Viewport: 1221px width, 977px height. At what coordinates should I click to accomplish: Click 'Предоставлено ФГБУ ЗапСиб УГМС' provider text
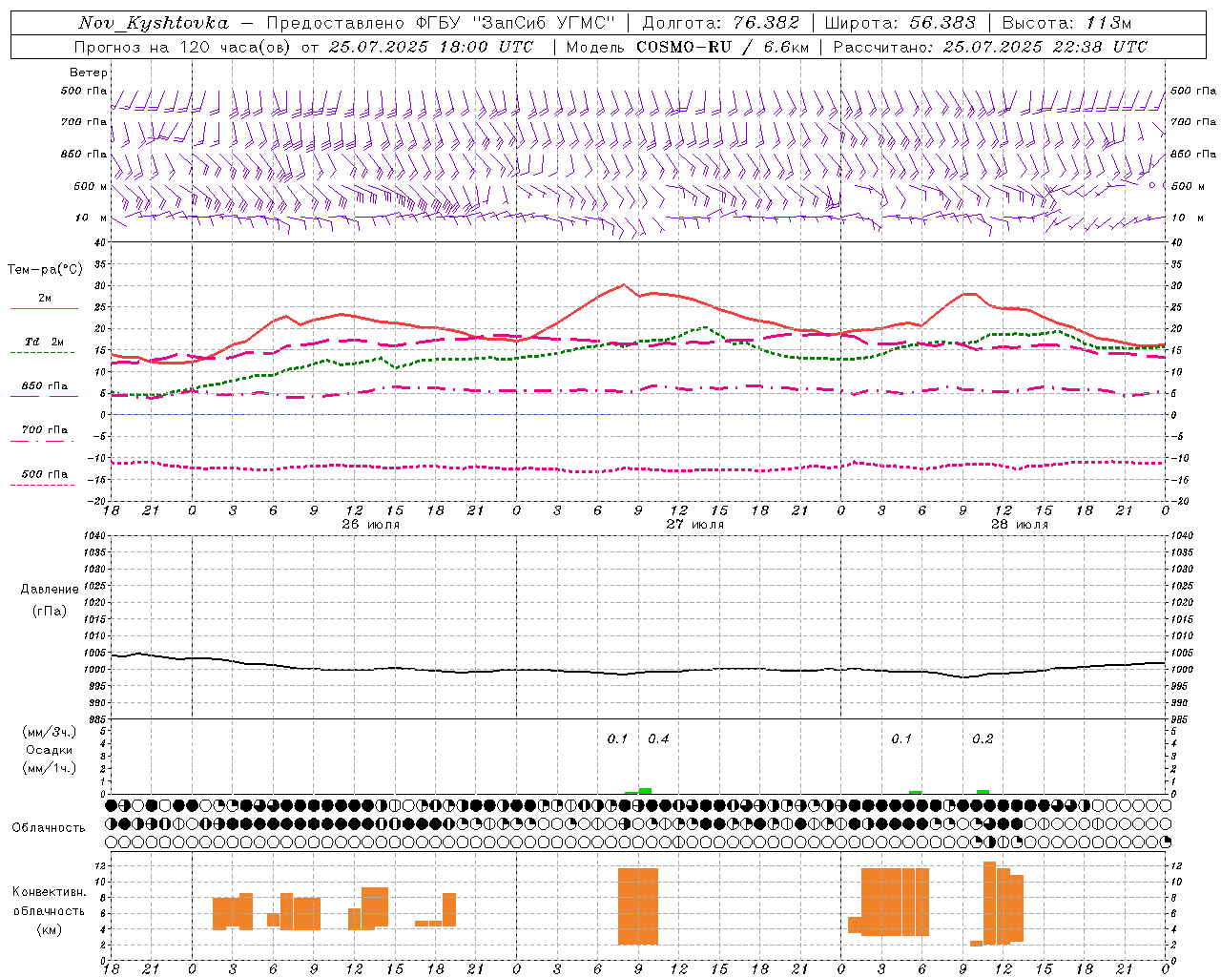(x=441, y=23)
